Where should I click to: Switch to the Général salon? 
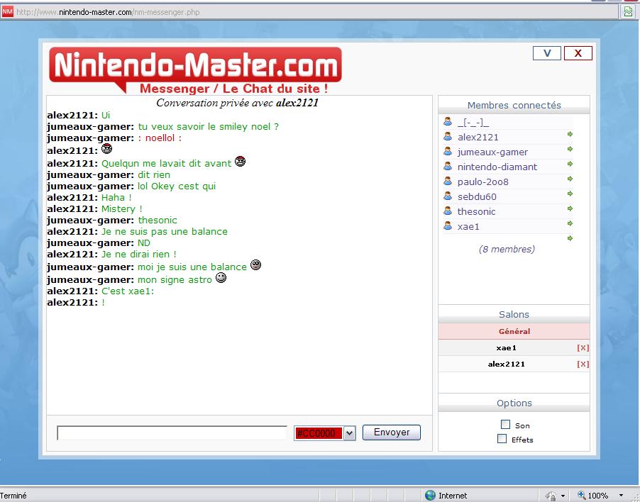[514, 332]
